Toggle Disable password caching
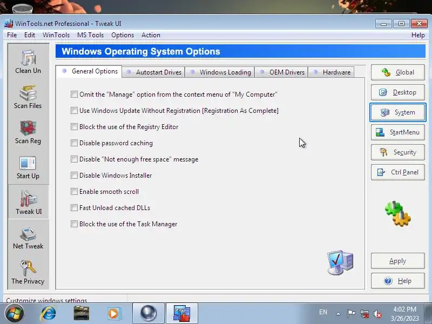 point(74,143)
